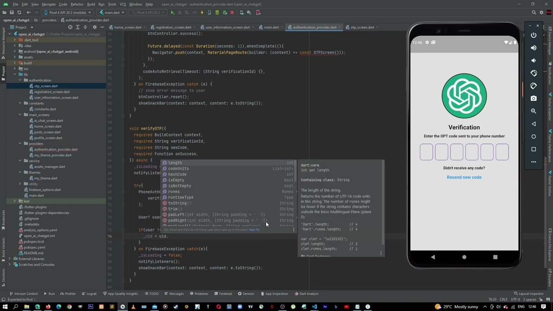Viewport: 553px width, 311px height.
Task: Open the Refactor menu
Action: point(77,4)
